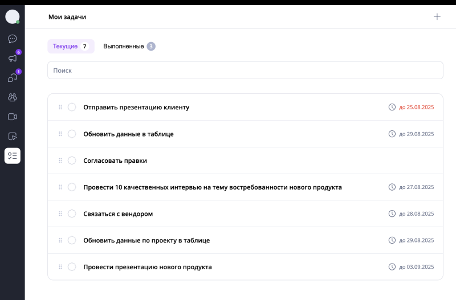Click due date 'до 28.08.2025'
This screenshot has width=456, height=300.
pos(416,213)
